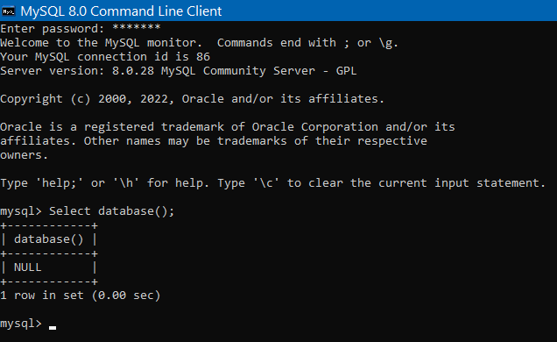Image resolution: width=557 pixels, height=342 pixels.
Task: Click the connection id number 86
Action: coord(203,57)
